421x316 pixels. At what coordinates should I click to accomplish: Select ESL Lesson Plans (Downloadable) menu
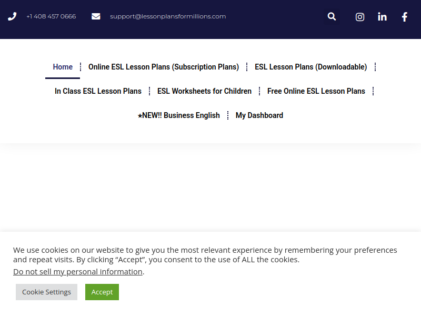(311, 67)
